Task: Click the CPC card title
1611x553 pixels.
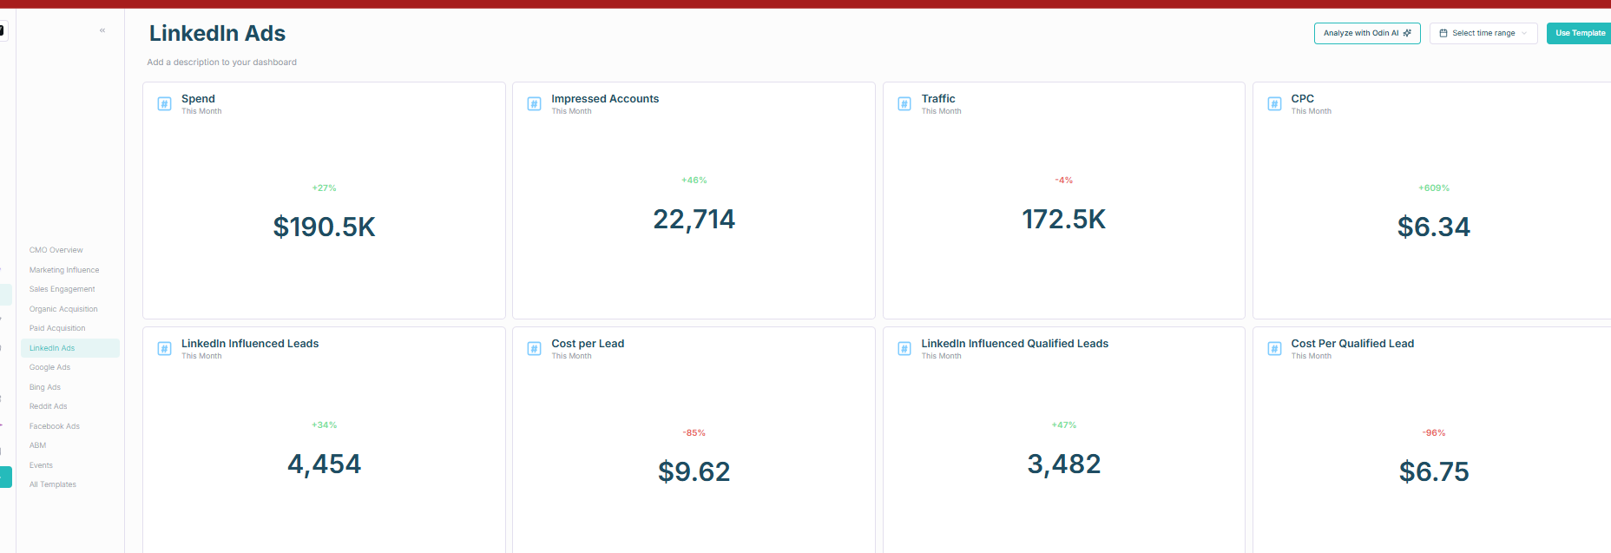Action: (x=1302, y=99)
